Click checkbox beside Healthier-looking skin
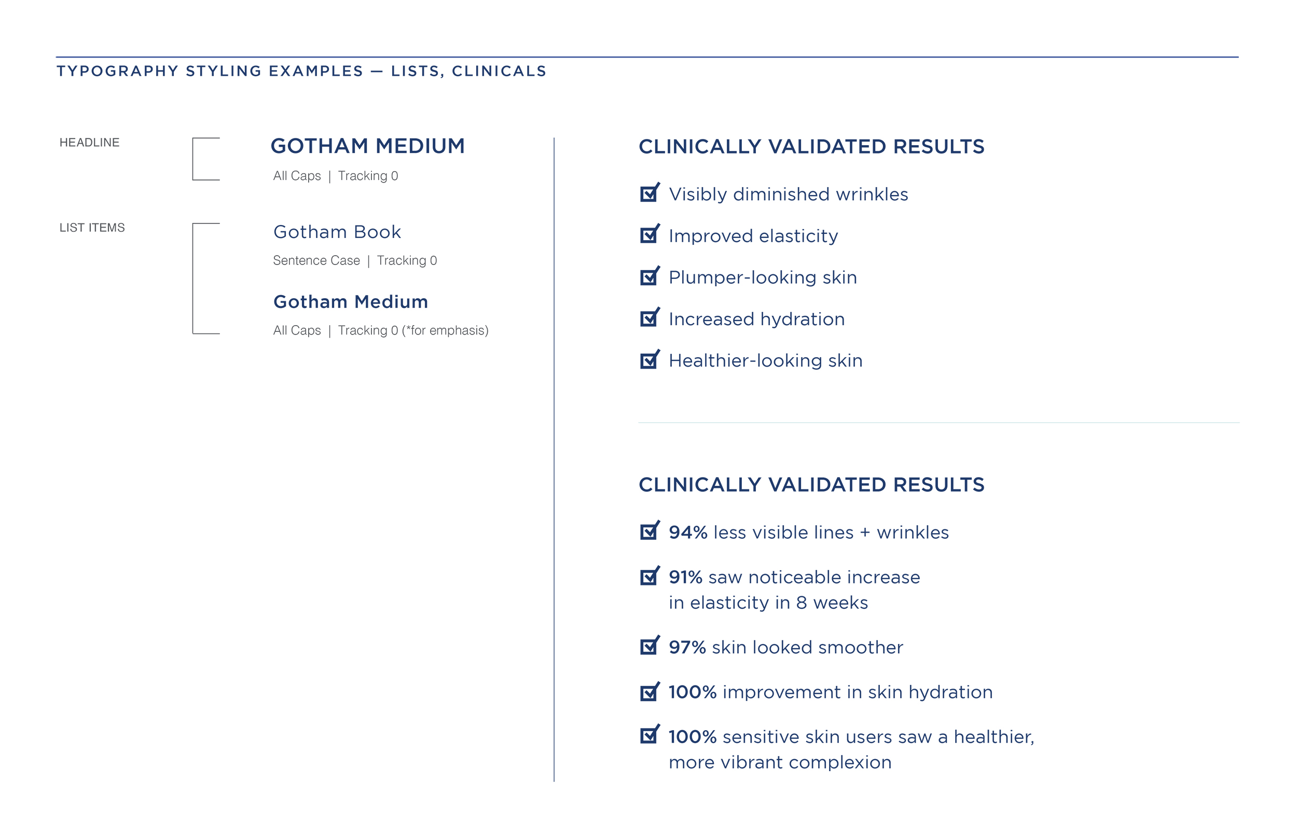This screenshot has height=839, width=1297. [648, 361]
